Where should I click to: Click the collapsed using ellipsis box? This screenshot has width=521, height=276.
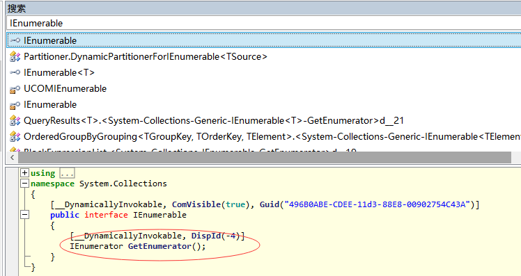(x=67, y=173)
